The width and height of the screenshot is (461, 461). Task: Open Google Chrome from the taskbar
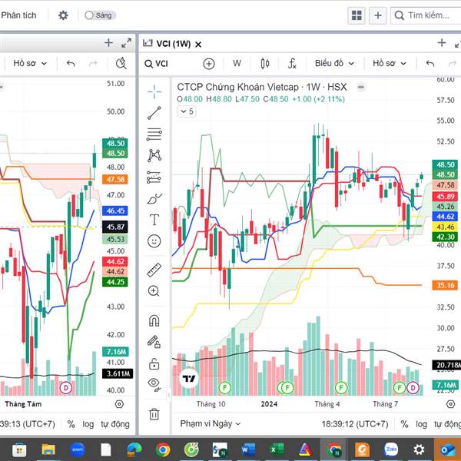tap(163, 449)
